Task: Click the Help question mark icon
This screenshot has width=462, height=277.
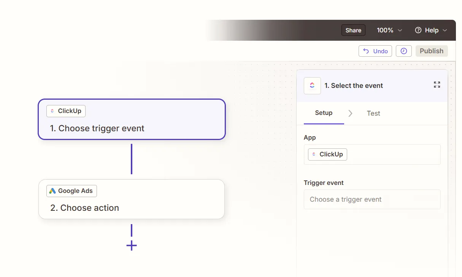Action: click(418, 30)
